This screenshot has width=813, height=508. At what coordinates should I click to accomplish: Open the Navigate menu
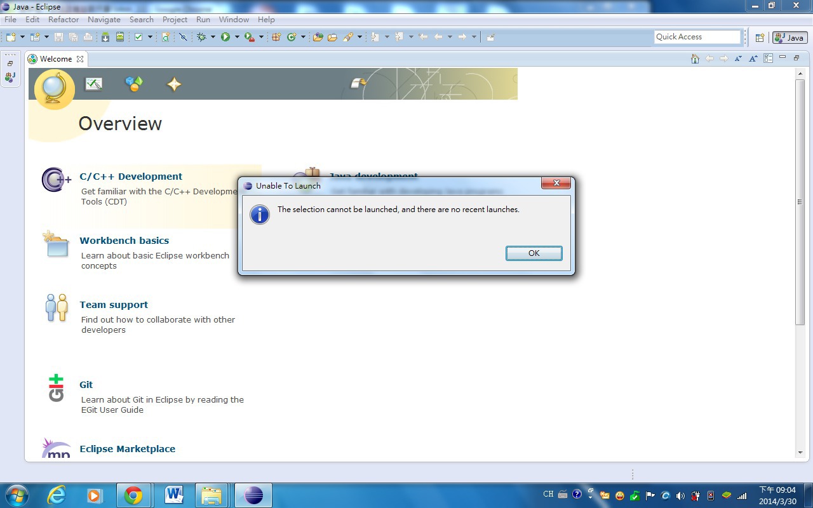click(x=104, y=19)
